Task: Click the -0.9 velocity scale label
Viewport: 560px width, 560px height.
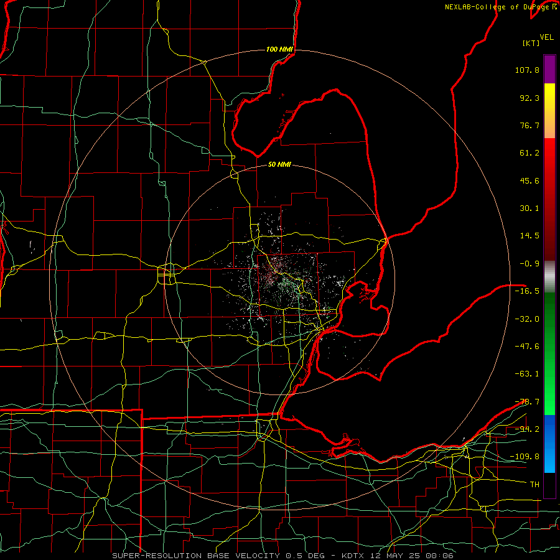Action: click(530, 264)
